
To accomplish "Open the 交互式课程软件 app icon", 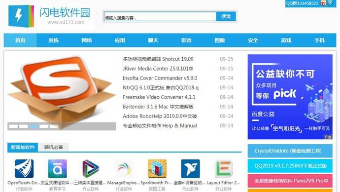I will tap(58, 168).
